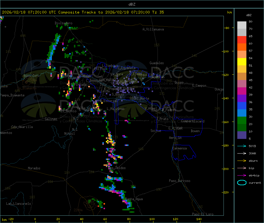Click the 5 dBZ slate purple swatch
Screen dimensions: 264x223
(242, 135)
